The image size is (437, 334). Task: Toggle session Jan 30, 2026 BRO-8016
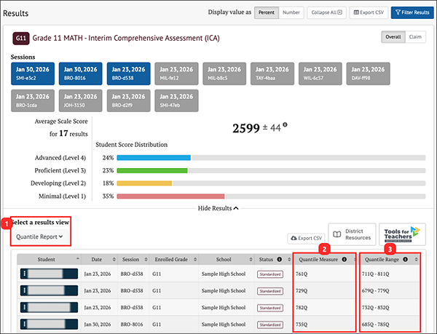pyautogui.click(x=81, y=73)
